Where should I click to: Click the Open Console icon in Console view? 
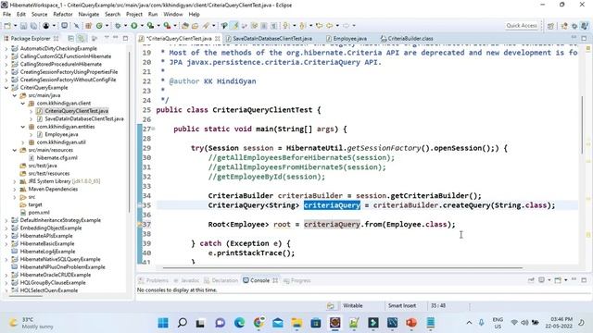point(558,280)
